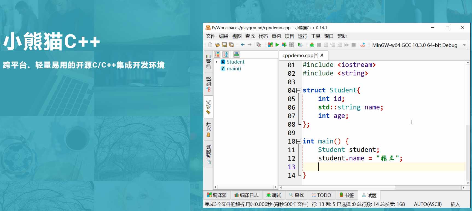Open the 书签 bottom tab
The width and height of the screenshot is (472, 211).
click(346, 195)
